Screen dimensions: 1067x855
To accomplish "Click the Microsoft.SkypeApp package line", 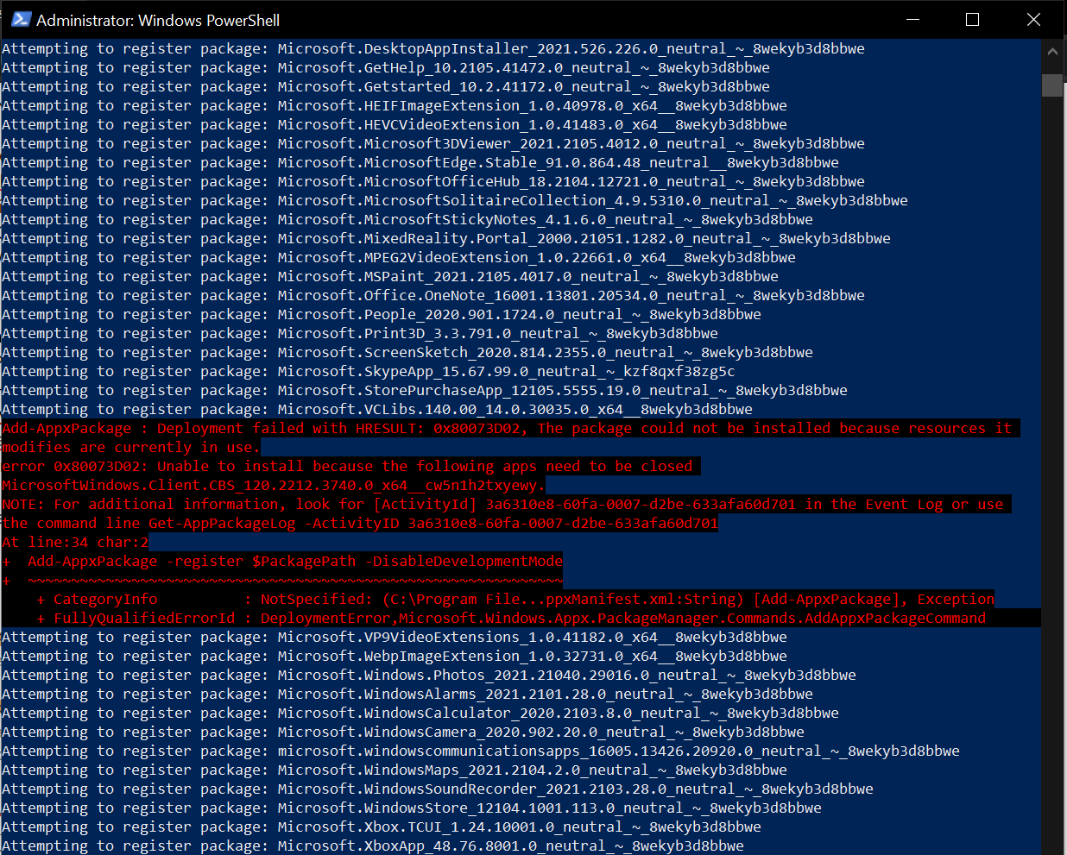I will pos(369,372).
